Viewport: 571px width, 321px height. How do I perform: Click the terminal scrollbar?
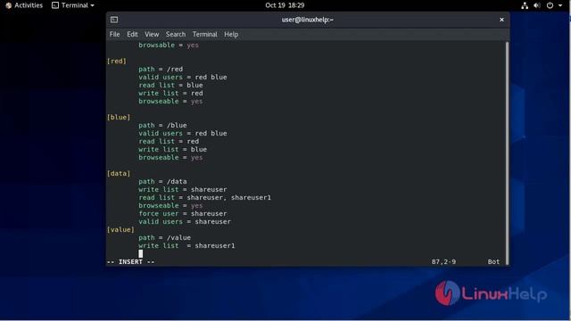click(x=507, y=152)
